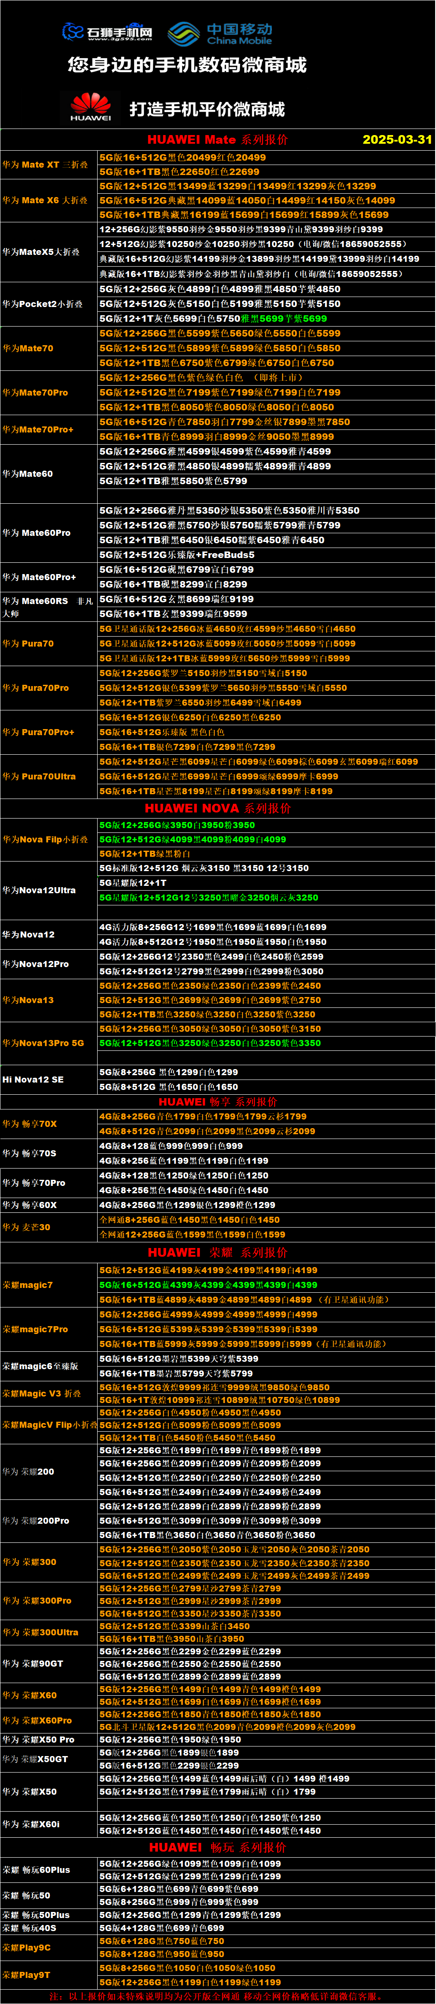This screenshot has width=436, height=2004.
Task: Click the '华为Nova12' model label
Action: pos(29,934)
